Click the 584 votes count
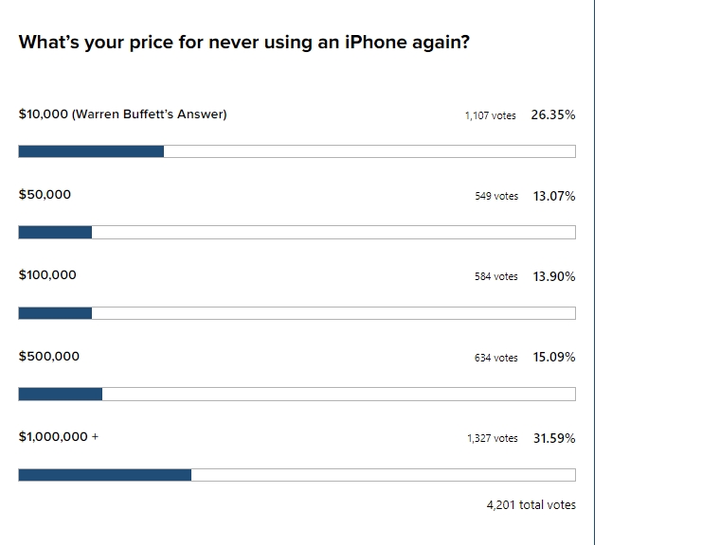The height and width of the screenshot is (545, 702). pyautogui.click(x=496, y=276)
